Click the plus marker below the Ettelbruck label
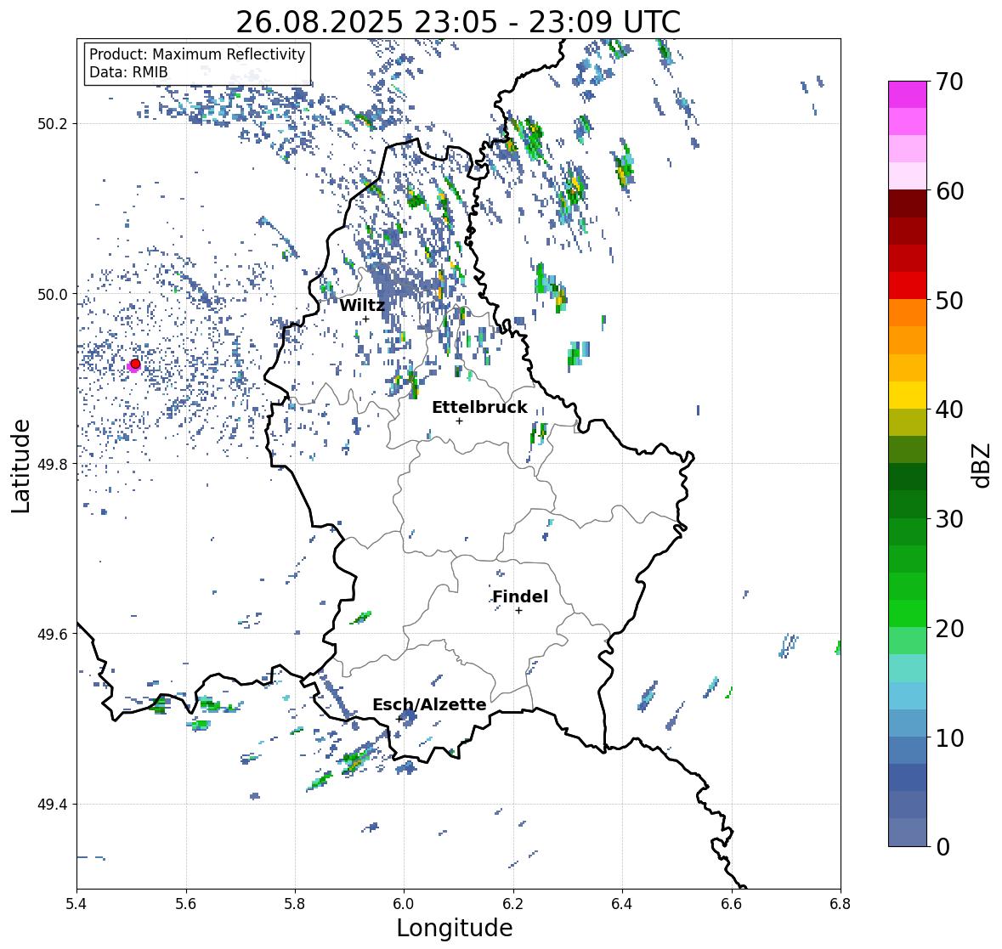1002x949 pixels. (x=459, y=421)
